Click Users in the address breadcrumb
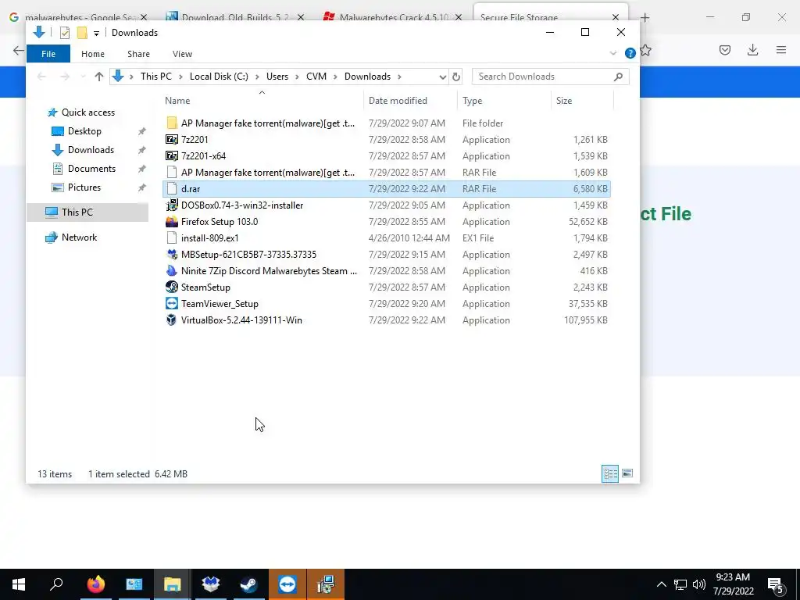 [x=277, y=77]
